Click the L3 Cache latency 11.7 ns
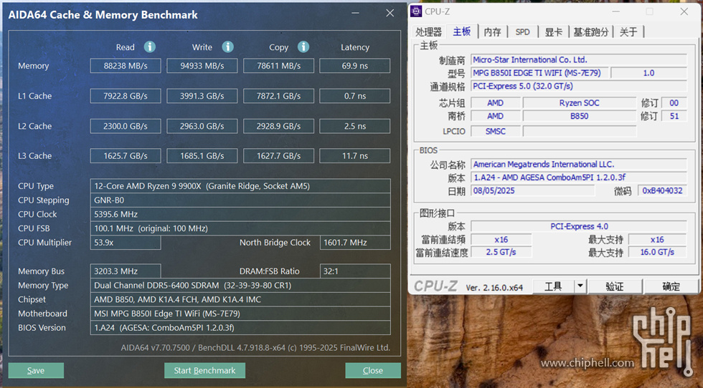The height and width of the screenshot is (388, 703). click(x=355, y=156)
